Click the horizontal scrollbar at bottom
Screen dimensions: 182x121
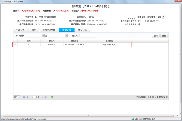[x=88, y=116]
